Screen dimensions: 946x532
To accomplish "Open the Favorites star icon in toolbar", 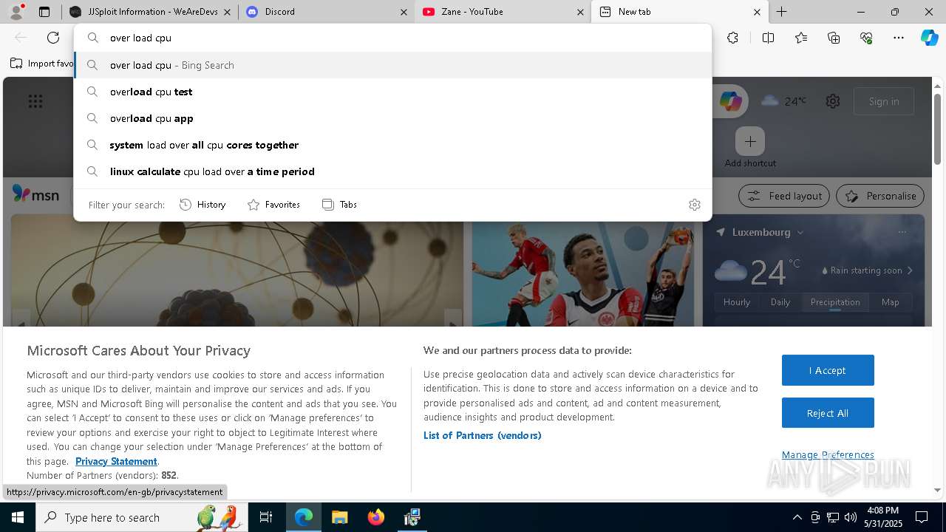I will pyautogui.click(x=801, y=38).
